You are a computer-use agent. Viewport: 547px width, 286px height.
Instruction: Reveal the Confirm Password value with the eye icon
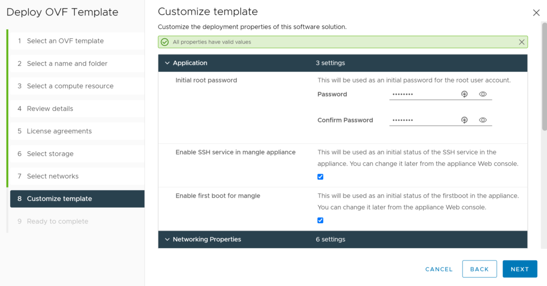pos(483,120)
